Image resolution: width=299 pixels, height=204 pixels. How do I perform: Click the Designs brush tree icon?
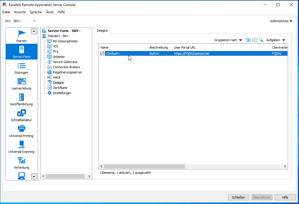(49, 83)
